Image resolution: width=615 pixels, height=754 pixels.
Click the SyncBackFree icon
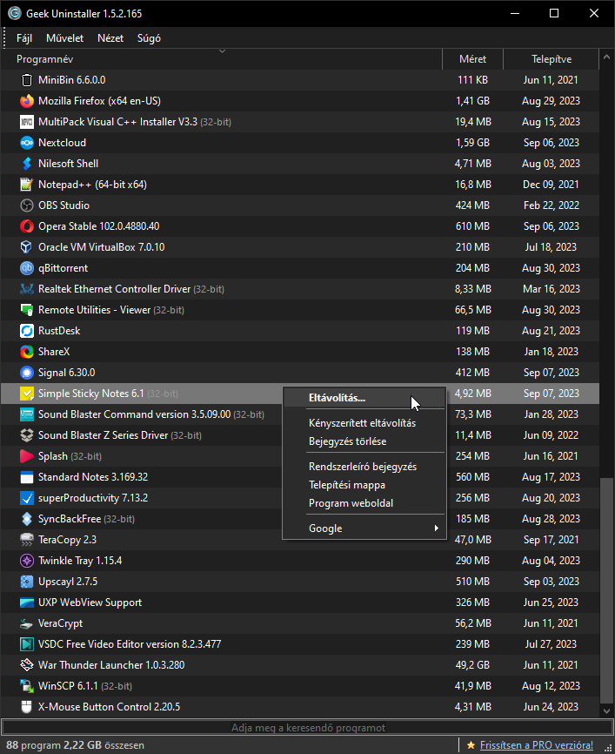tap(27, 519)
